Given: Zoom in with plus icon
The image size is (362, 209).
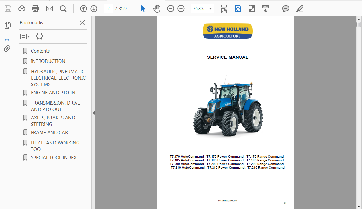Looking at the screenshot, I should pos(181,9).
